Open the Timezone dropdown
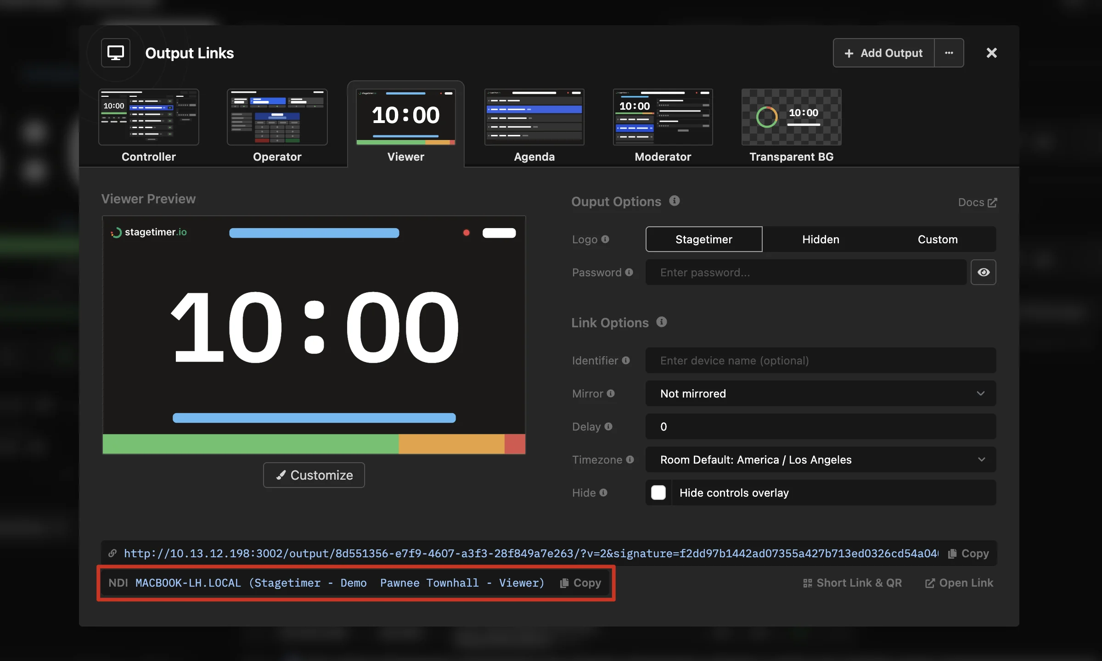Screen dimensions: 1102x661 820,459
